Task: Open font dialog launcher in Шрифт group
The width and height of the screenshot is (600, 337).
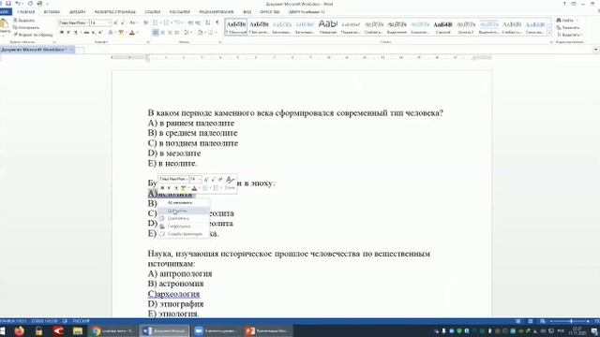Action: [x=148, y=42]
